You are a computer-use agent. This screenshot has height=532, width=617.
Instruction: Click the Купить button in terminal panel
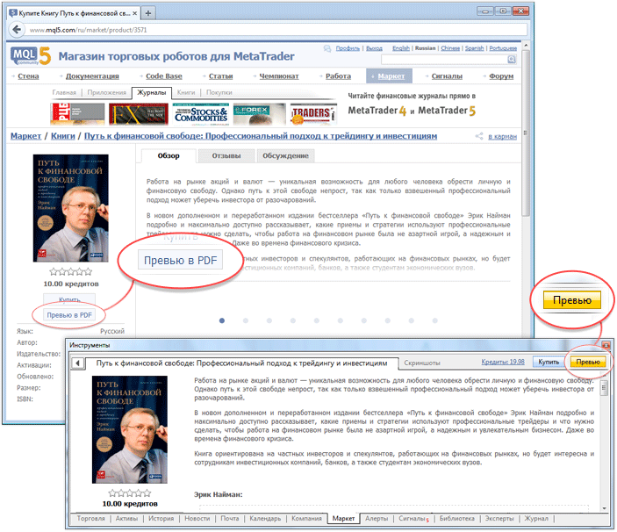pyautogui.click(x=549, y=362)
